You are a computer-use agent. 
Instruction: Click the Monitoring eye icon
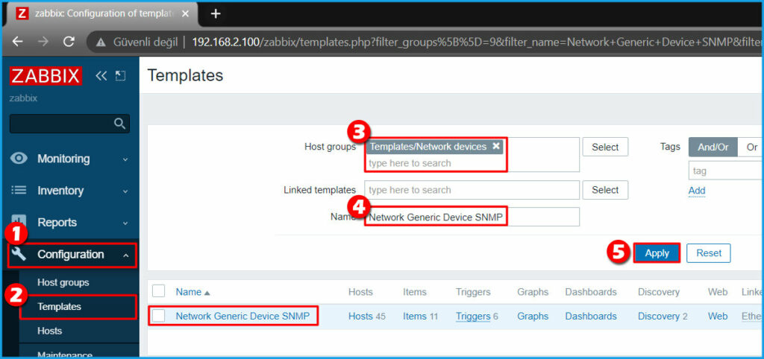point(19,159)
